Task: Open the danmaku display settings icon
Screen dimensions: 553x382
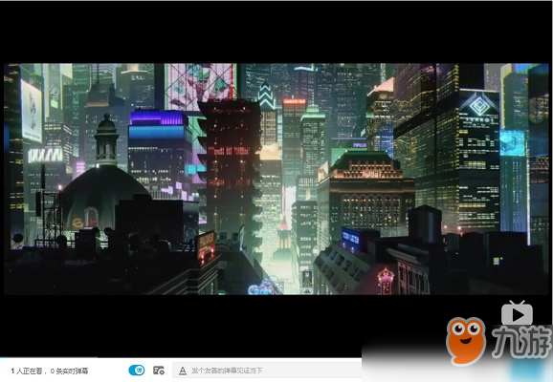Action: click(x=159, y=371)
